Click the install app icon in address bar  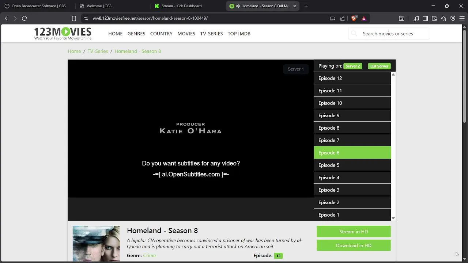[x=332, y=18]
